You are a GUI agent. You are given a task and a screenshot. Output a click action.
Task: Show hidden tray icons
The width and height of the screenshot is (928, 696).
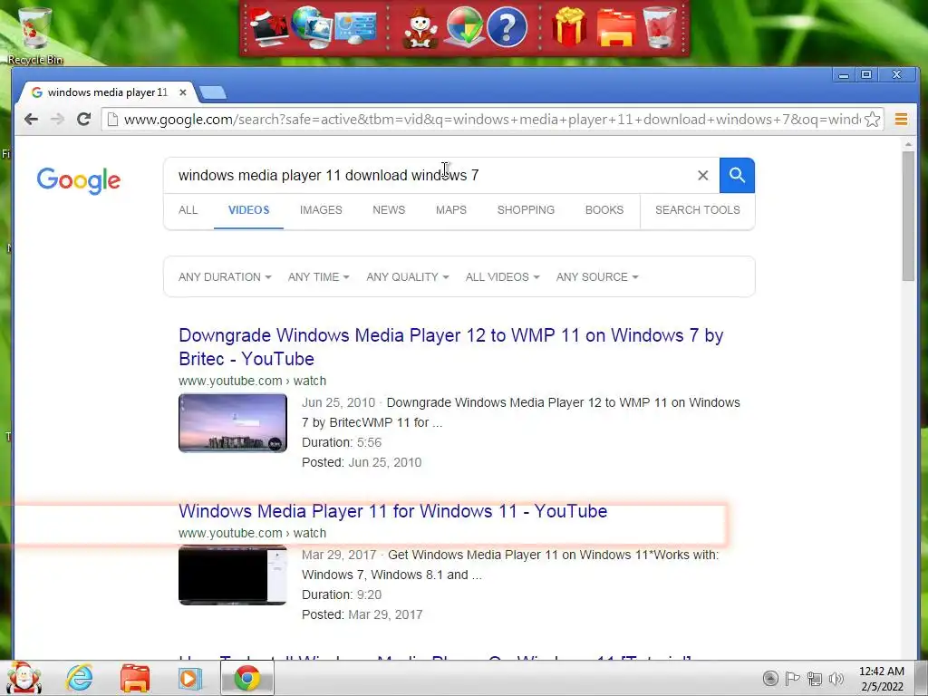click(770, 678)
